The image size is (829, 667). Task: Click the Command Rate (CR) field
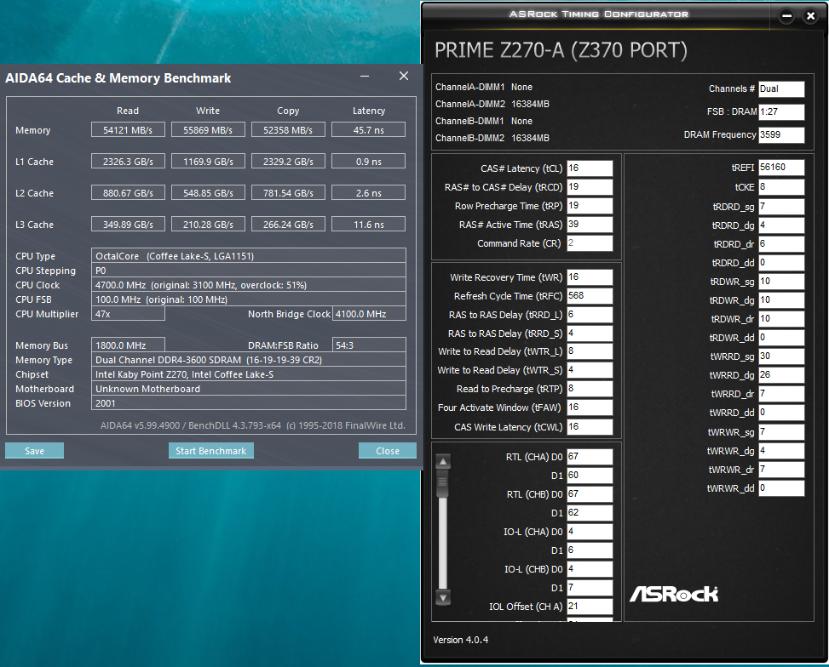pos(590,243)
